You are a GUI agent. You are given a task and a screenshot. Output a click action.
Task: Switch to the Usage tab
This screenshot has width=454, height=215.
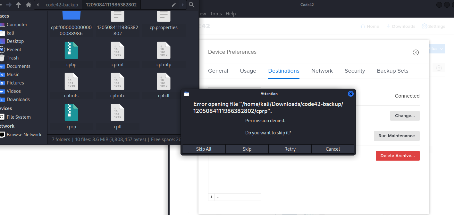(x=248, y=71)
